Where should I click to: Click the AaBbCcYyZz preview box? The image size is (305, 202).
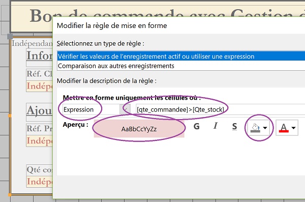click(139, 129)
